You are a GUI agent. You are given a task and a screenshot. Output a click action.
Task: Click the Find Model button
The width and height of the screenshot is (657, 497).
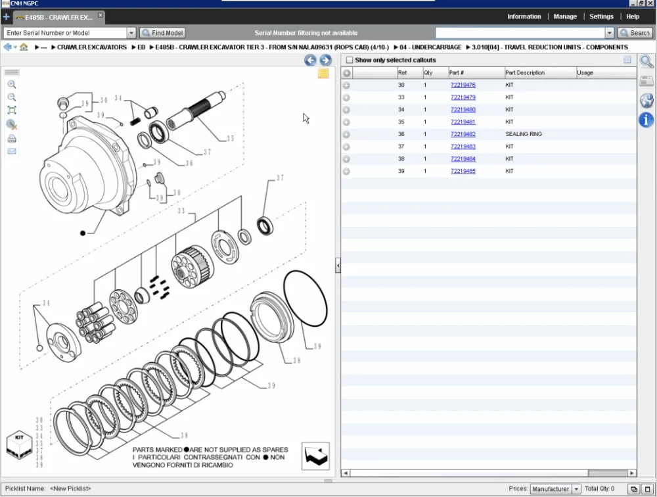[163, 33]
